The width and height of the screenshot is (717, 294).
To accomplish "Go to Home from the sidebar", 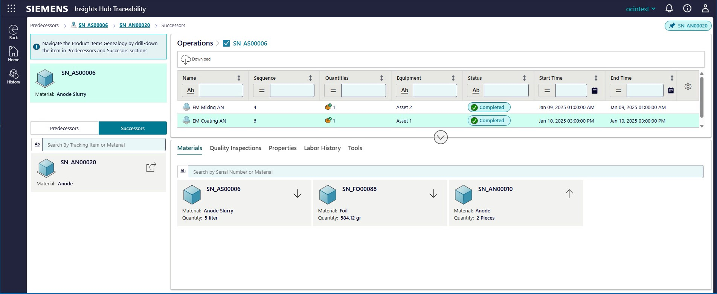I will (x=14, y=54).
